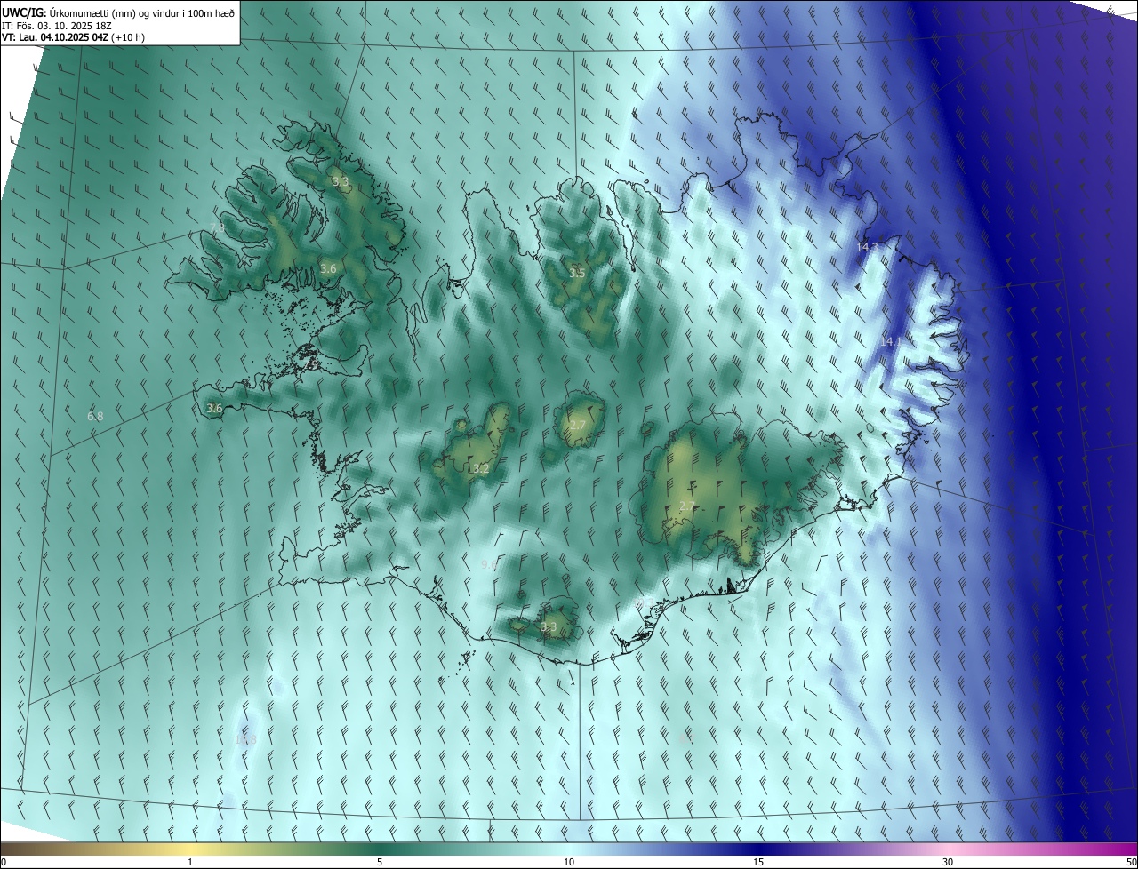
Task: Click the 6.8 value label over the sea
Action: [95, 416]
